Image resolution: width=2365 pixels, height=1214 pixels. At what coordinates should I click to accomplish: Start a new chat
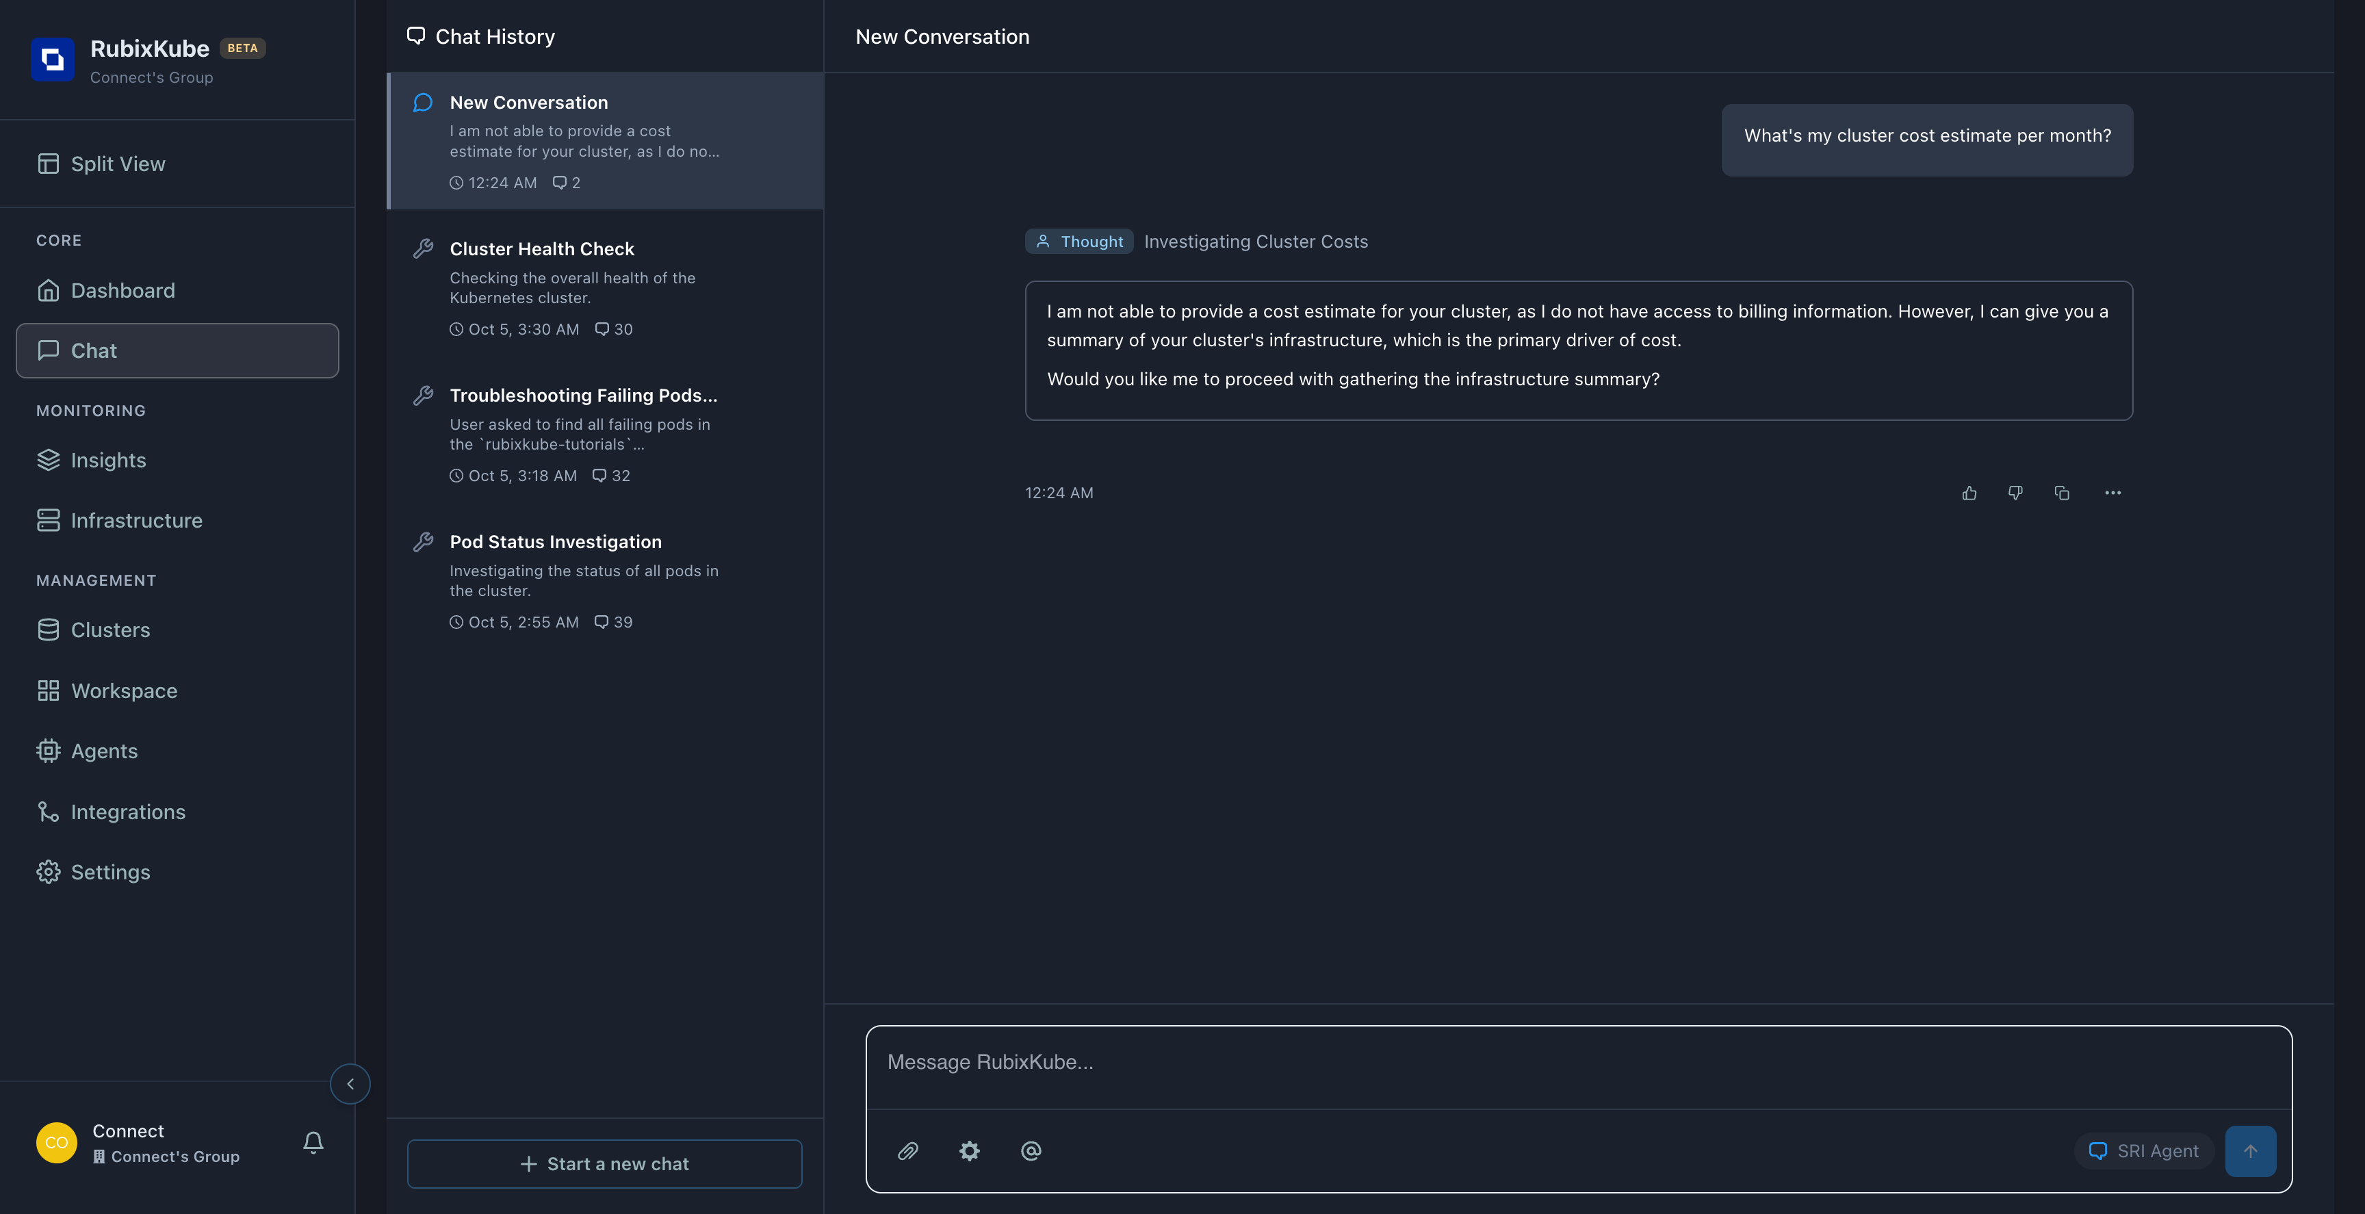point(604,1163)
